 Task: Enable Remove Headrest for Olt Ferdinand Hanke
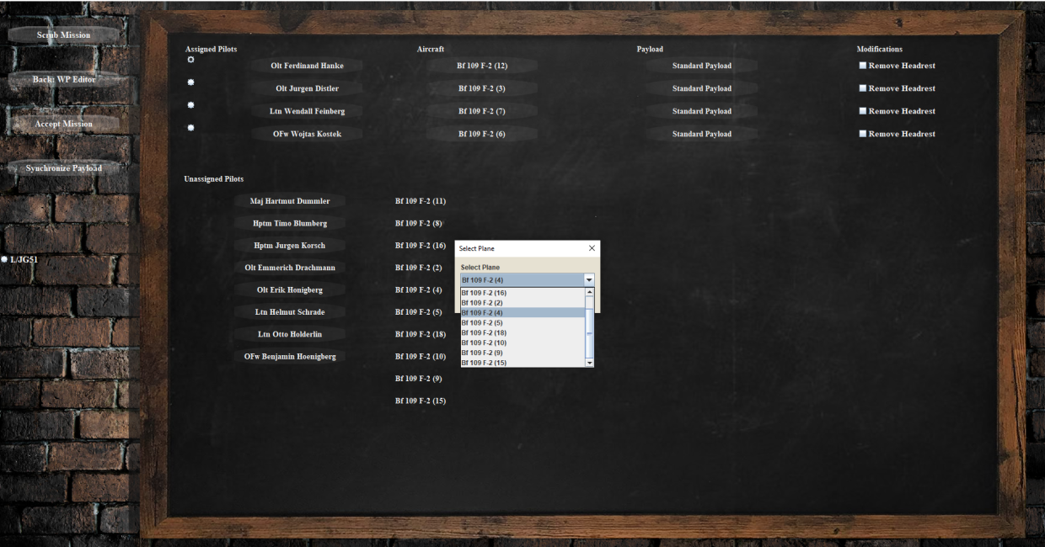tap(862, 65)
